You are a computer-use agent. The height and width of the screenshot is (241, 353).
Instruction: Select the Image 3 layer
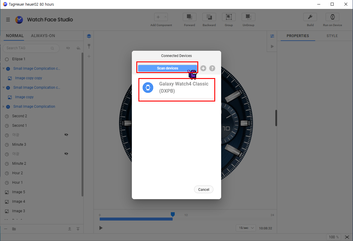(x=19, y=211)
